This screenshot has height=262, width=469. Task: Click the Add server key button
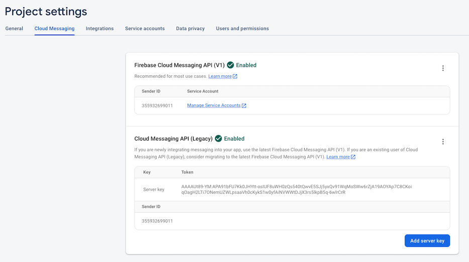click(x=427, y=241)
